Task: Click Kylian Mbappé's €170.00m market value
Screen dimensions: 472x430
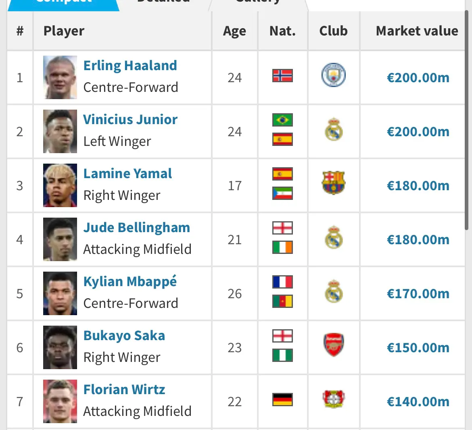Action: point(418,293)
